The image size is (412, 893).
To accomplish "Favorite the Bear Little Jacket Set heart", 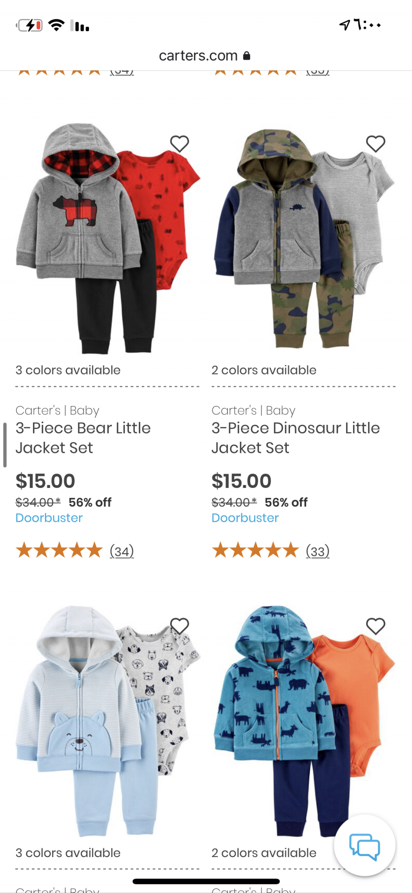I will tap(180, 144).
